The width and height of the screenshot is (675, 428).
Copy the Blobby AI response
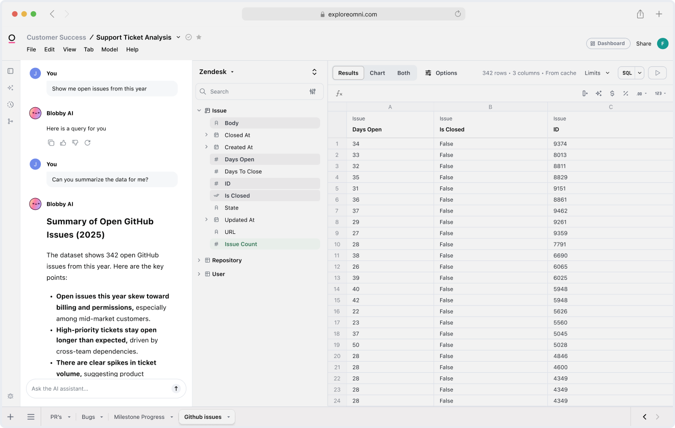click(51, 143)
